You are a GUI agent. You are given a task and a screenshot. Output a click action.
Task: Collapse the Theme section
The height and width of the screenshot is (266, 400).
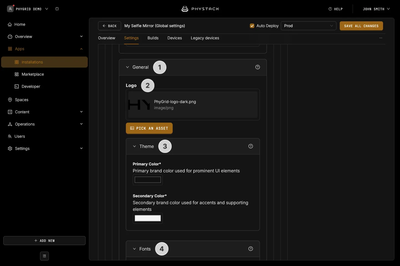tap(134, 146)
